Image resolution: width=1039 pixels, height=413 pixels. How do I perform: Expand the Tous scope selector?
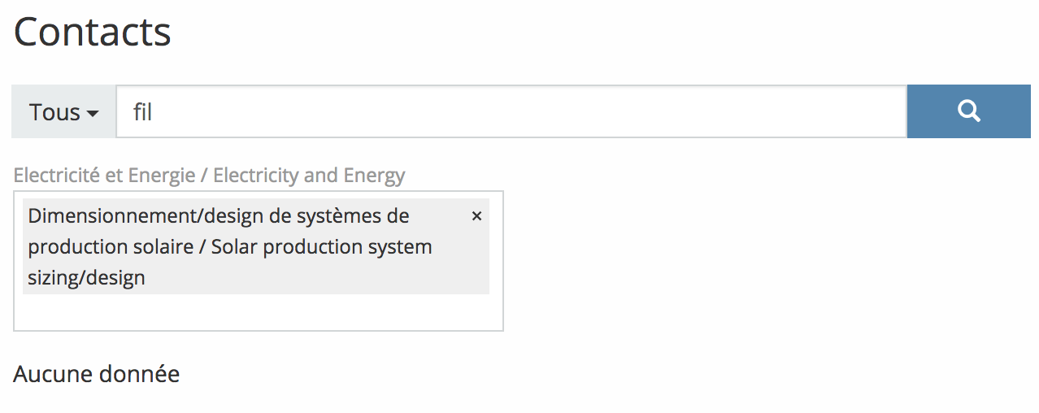click(x=64, y=111)
